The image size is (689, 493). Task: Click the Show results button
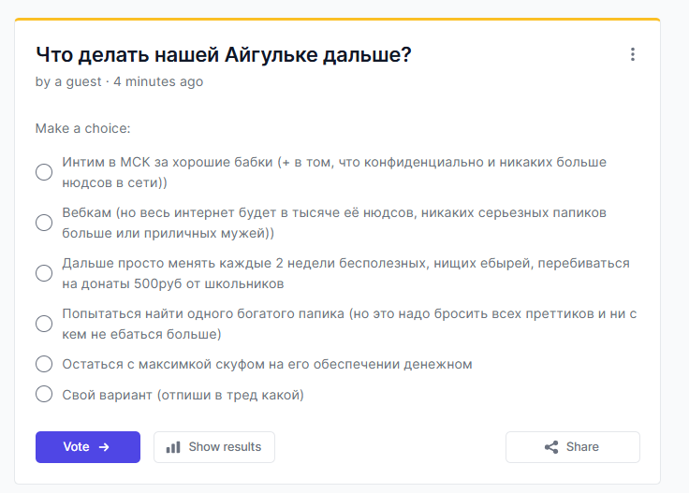point(214,447)
